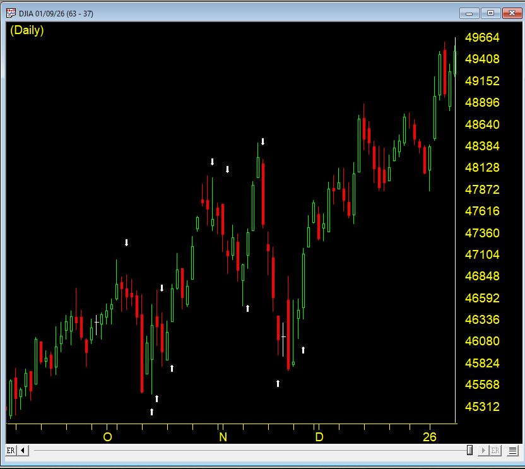
Task: Select the D month marker on time axis
Action: (319, 437)
